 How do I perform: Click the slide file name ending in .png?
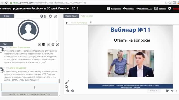click(79, 23)
